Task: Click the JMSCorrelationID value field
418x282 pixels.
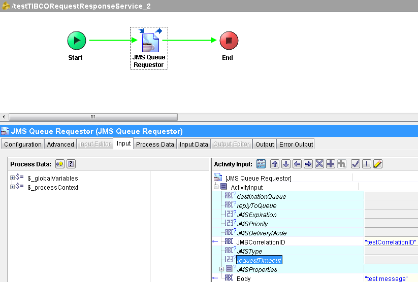Action: (390, 242)
